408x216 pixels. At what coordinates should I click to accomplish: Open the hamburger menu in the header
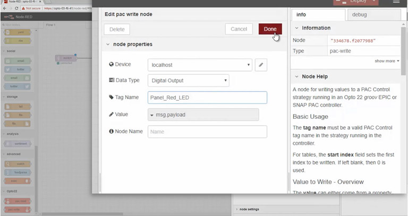pos(396,2)
